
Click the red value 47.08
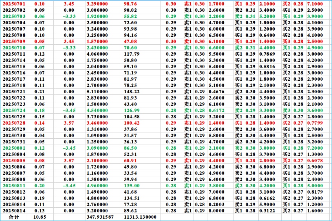130,42
